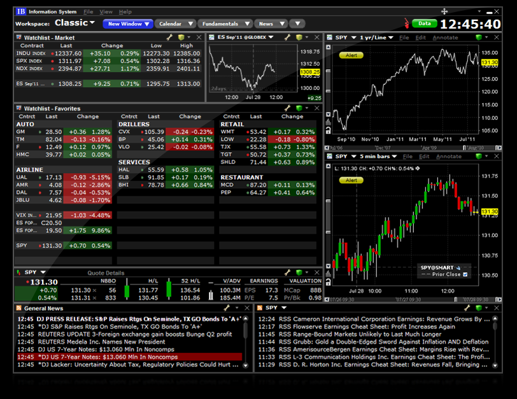The height and width of the screenshot is (399, 517).
Task: Open File menu in SPY 1 yr/Line chart
Action: (x=404, y=38)
